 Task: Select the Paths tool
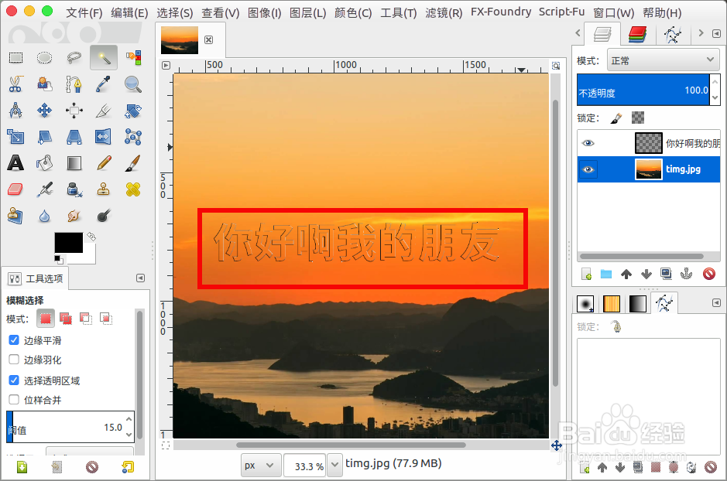pyautogui.click(x=74, y=84)
